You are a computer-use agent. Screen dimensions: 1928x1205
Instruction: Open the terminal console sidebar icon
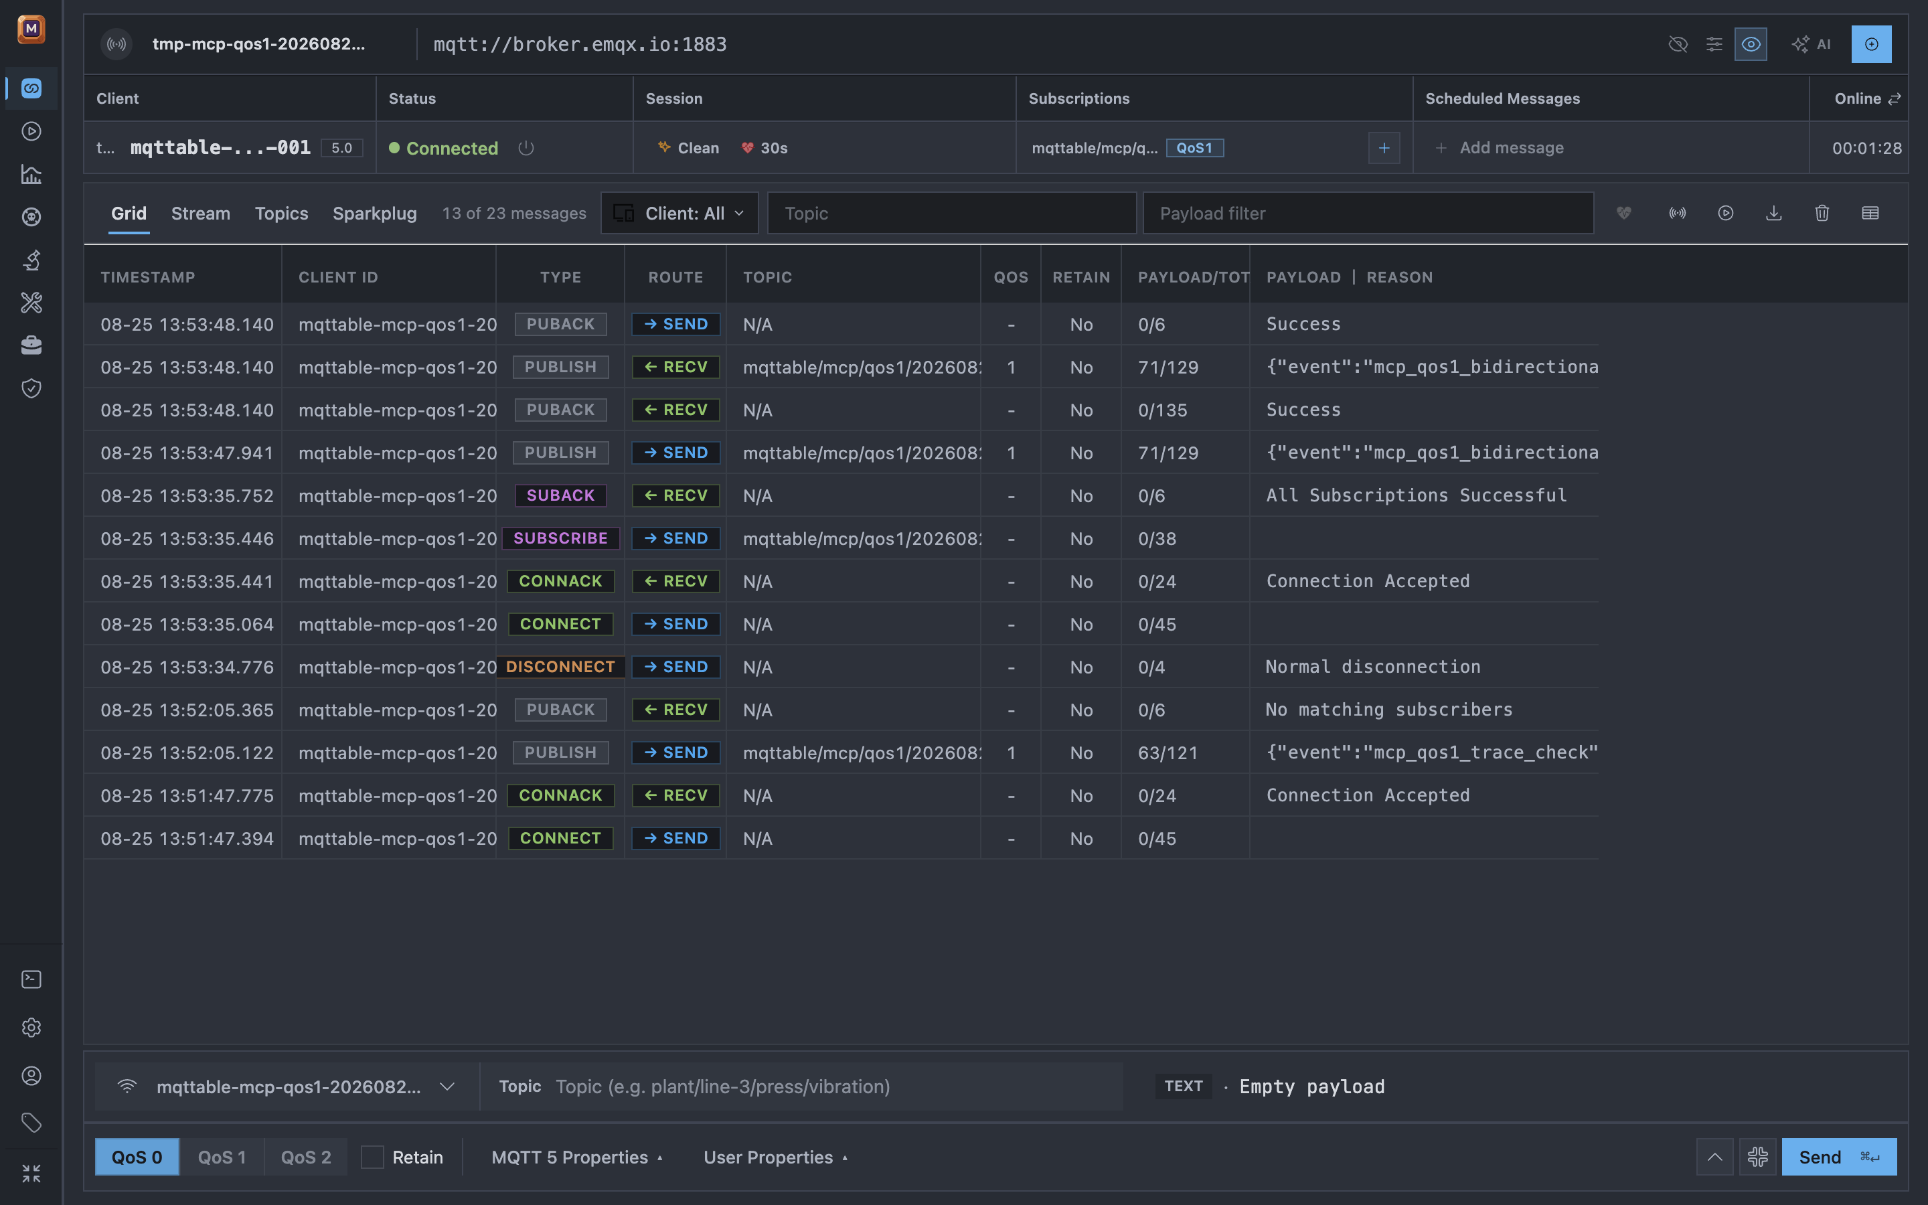(x=31, y=979)
